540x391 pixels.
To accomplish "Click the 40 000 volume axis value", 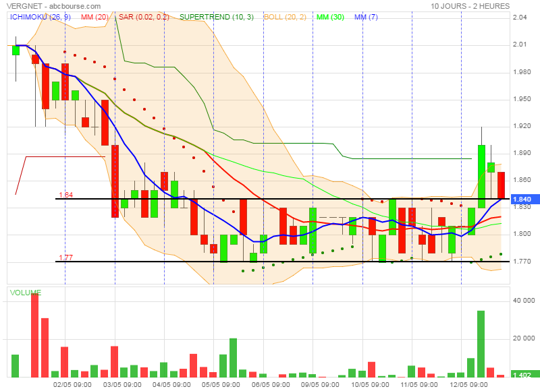I will 524,301.
